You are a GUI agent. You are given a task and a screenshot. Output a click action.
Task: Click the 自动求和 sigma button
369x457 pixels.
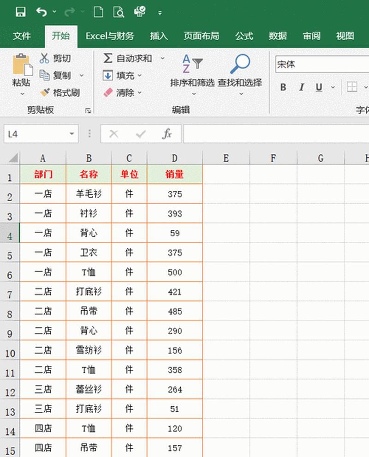(128, 58)
